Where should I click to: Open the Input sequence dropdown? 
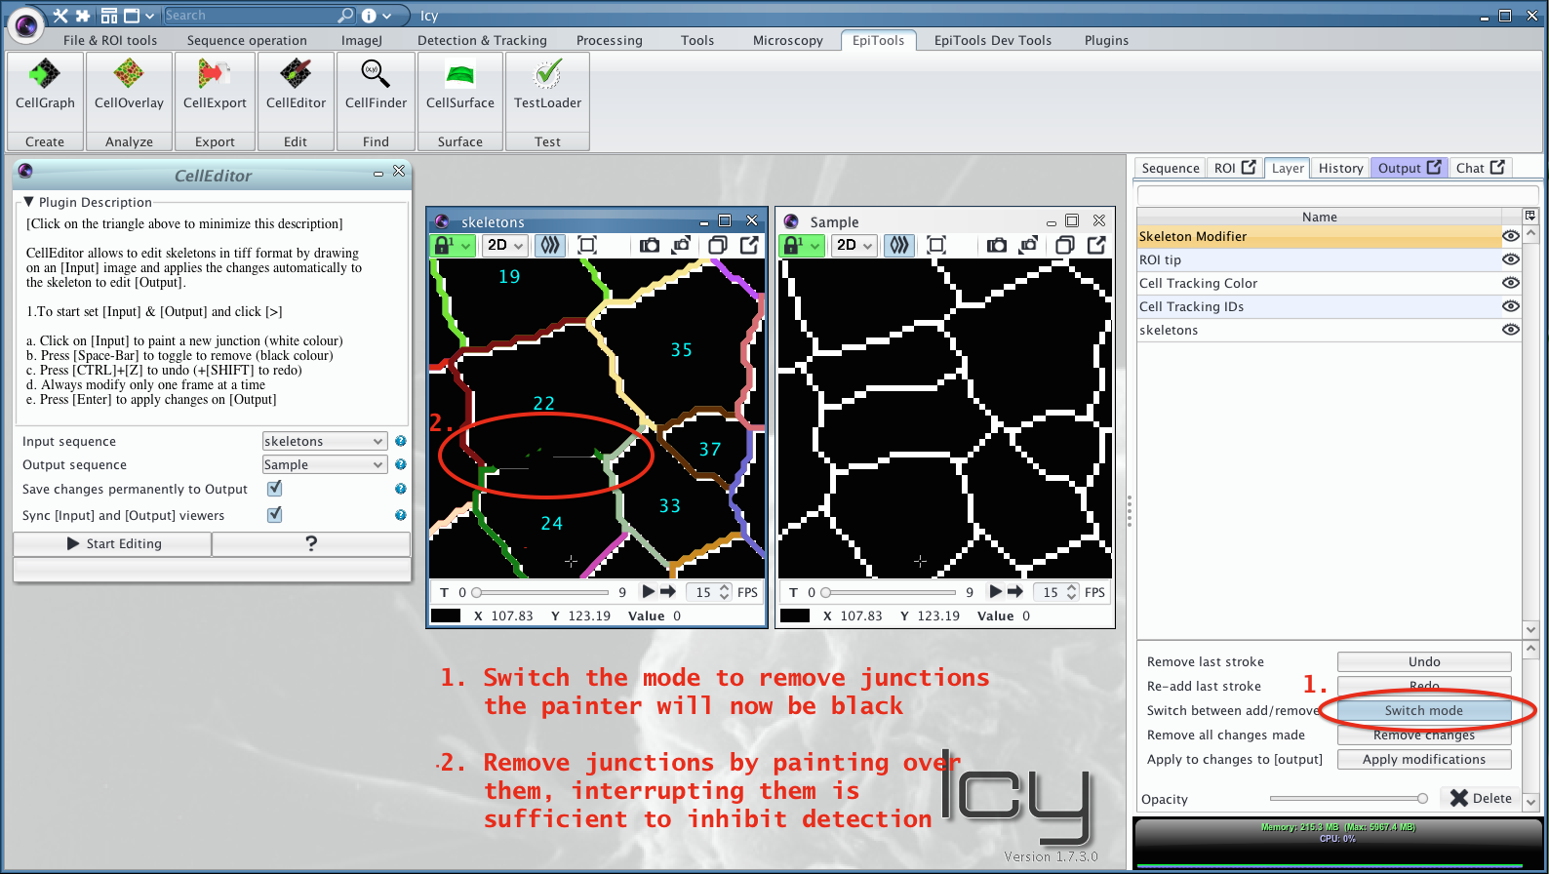click(325, 441)
